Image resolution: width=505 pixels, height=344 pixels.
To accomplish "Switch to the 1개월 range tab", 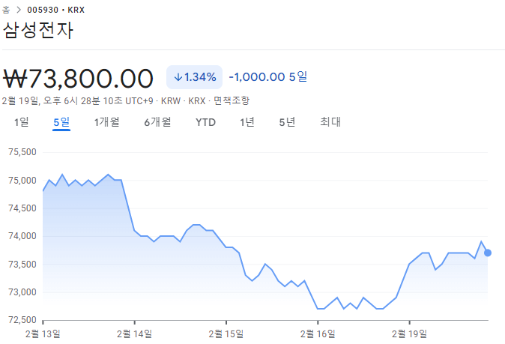I will tap(106, 122).
